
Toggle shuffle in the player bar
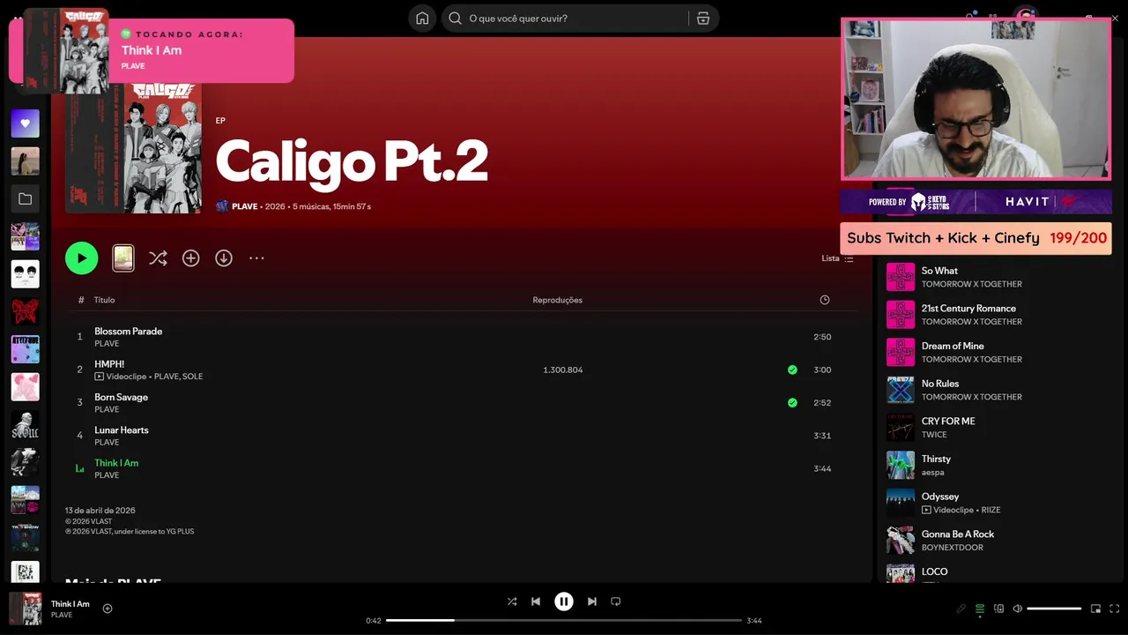tap(512, 601)
